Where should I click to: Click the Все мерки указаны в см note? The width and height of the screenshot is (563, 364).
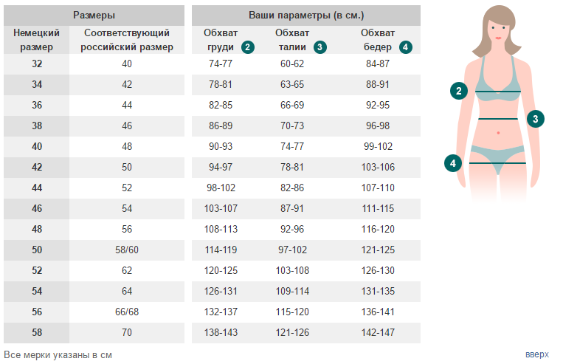(x=58, y=355)
